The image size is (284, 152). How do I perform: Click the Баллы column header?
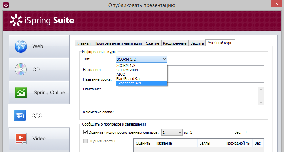pyautogui.click(x=211, y=143)
